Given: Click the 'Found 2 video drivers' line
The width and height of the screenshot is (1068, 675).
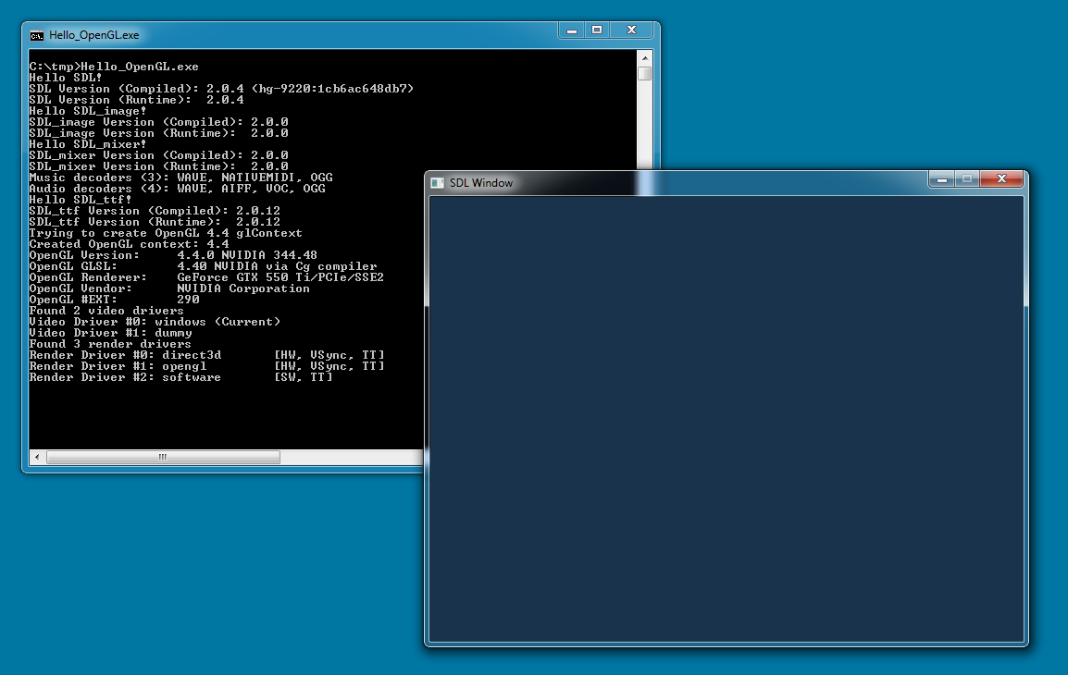Looking at the screenshot, I should point(106,311).
